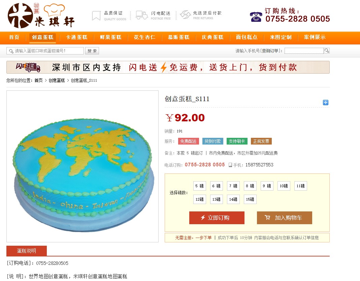Select the 15磅 weight option
This screenshot has height=281, width=360.
[250, 199]
